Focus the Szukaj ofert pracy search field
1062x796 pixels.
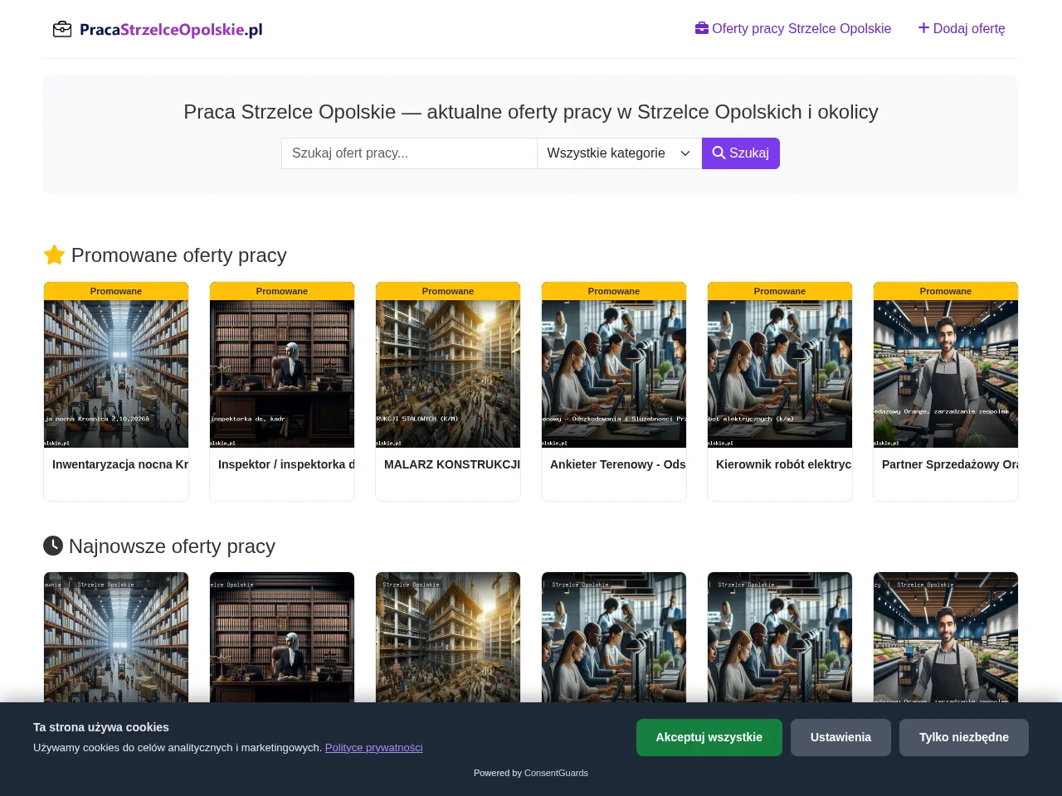[409, 153]
